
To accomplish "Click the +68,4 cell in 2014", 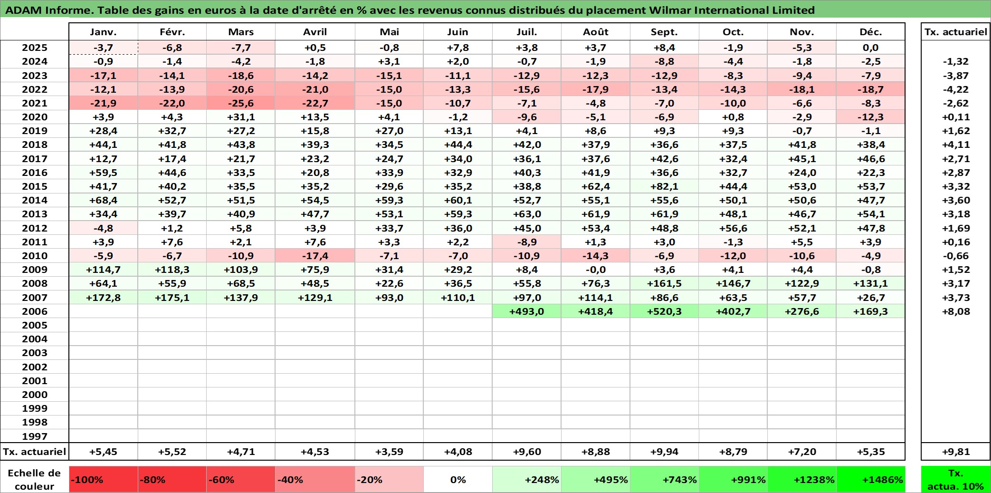I will [x=104, y=200].
